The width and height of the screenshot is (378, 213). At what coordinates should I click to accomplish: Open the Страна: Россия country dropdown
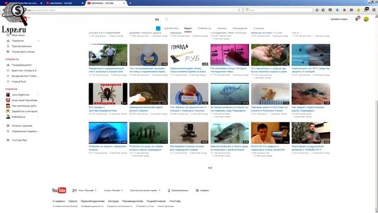click(113, 191)
